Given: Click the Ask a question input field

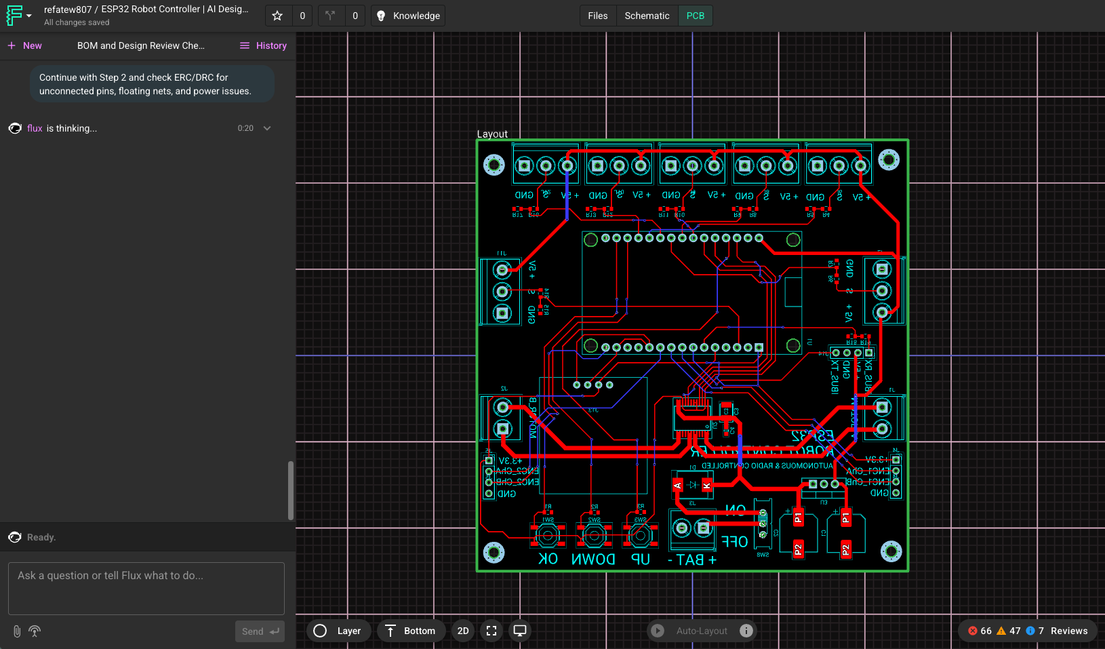Looking at the screenshot, I should pyautogui.click(x=146, y=587).
